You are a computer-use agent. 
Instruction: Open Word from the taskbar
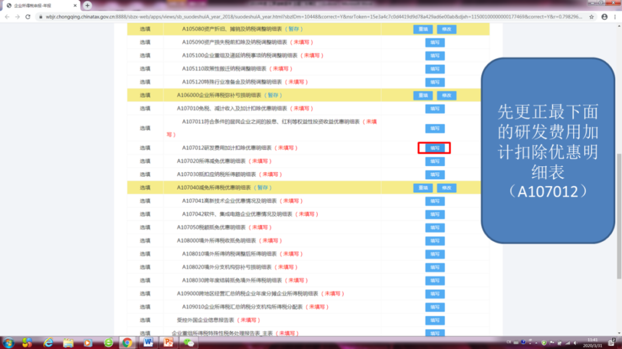147,343
